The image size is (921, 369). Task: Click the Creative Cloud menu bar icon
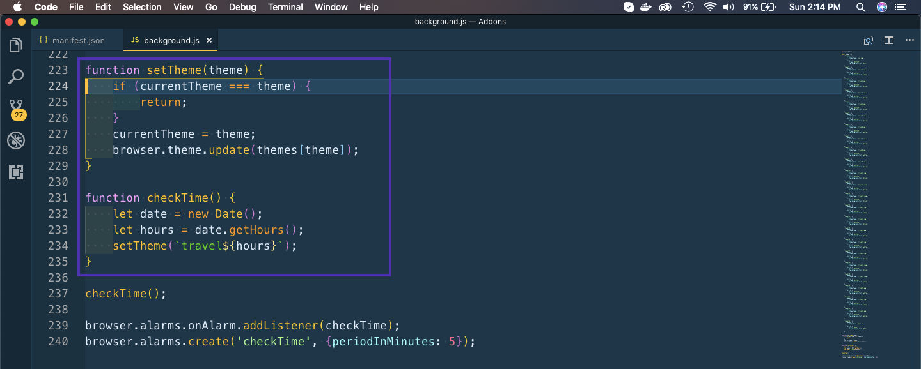pos(666,7)
